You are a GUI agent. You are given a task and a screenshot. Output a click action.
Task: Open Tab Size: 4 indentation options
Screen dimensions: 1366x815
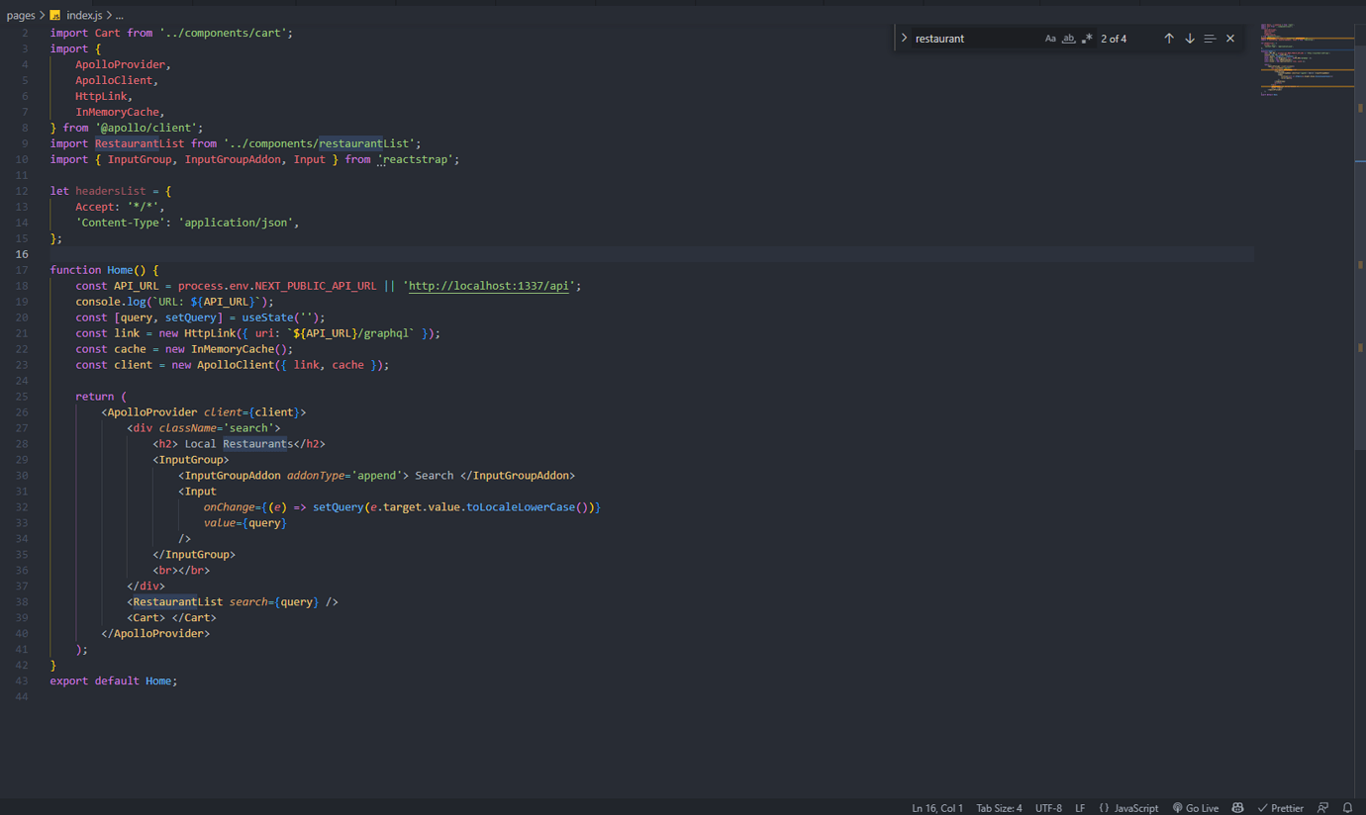point(999,808)
